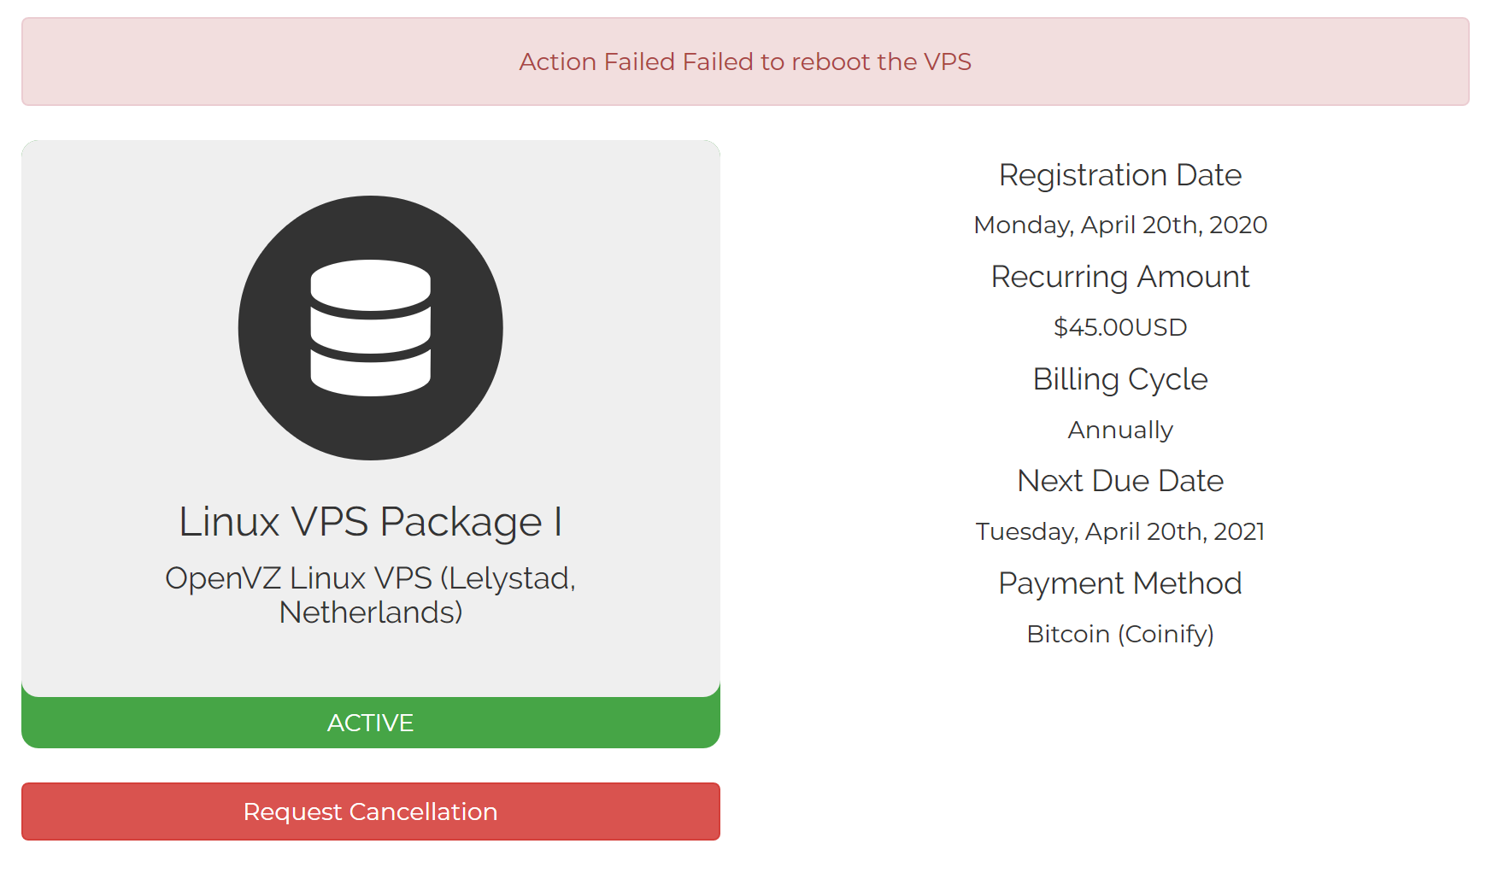Click the 'Failed to reboot the VPS' message
The image size is (1492, 873).
[x=826, y=62]
